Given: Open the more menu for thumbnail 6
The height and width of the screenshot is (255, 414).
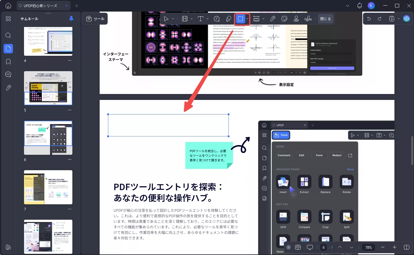Looking at the screenshot, I should [x=70, y=160].
